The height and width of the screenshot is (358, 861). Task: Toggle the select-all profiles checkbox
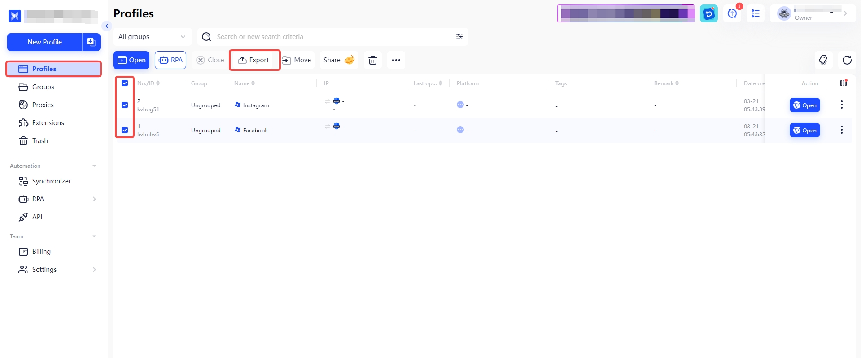[125, 83]
